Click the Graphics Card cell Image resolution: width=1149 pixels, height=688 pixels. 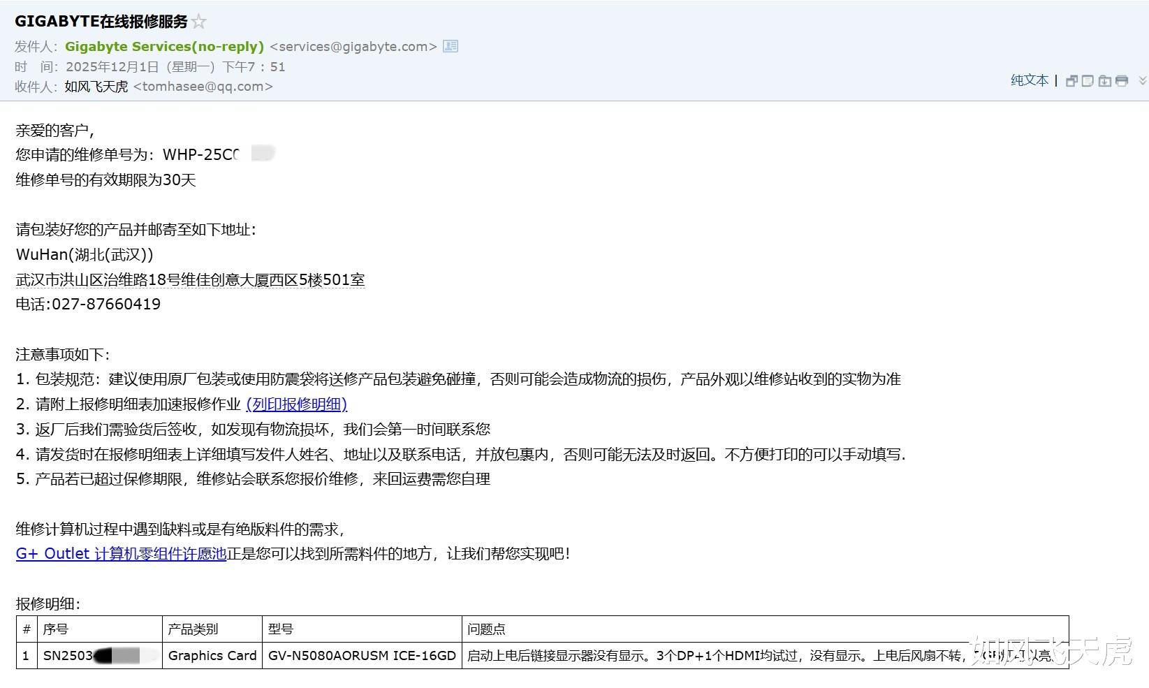point(212,656)
